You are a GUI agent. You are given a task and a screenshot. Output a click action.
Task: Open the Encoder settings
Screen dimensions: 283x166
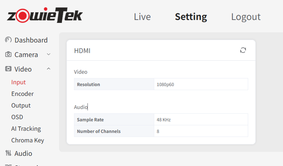coord(22,94)
